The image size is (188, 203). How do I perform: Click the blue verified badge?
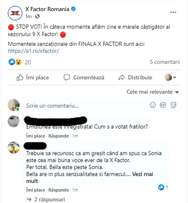click(x=74, y=9)
